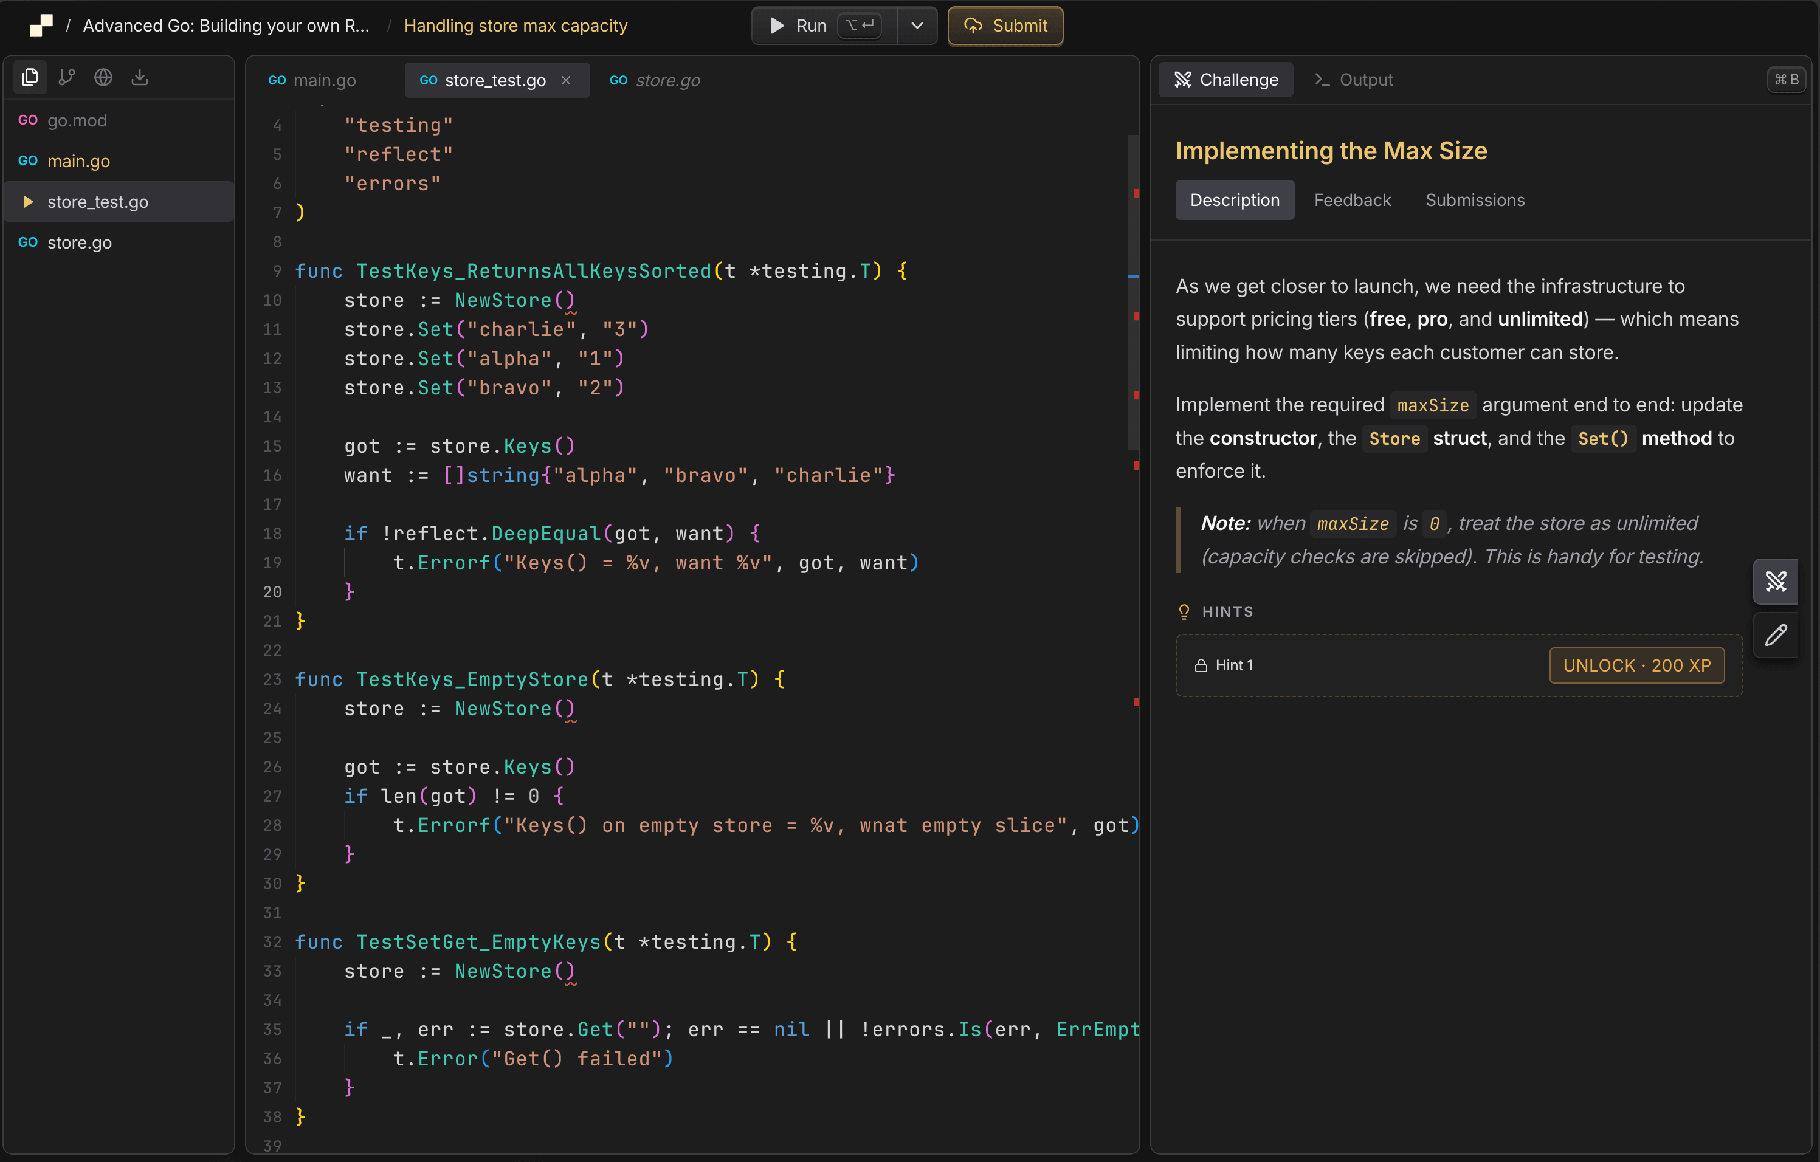The image size is (1820, 1162).
Task: Select store_test.go in file list
Action: coord(119,202)
